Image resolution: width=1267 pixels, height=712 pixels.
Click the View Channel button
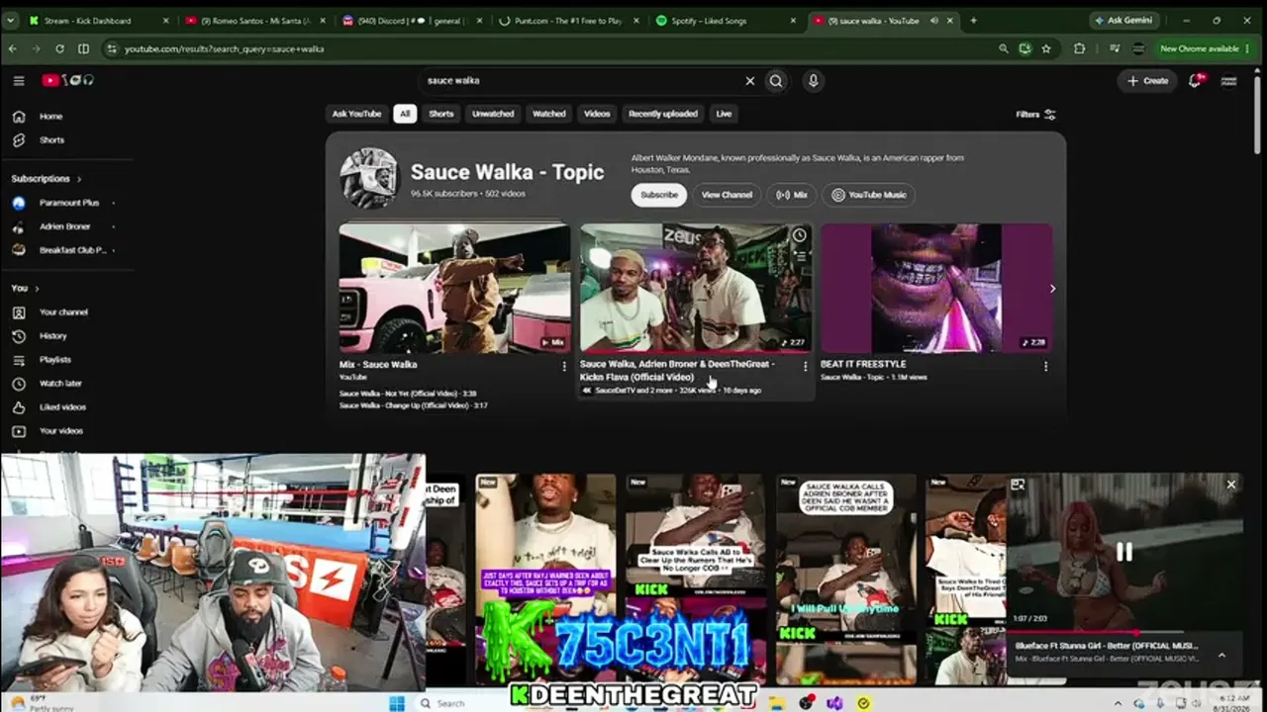(x=728, y=195)
